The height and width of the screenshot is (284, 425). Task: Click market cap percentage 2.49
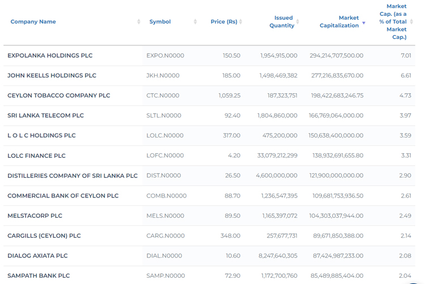(x=405, y=216)
